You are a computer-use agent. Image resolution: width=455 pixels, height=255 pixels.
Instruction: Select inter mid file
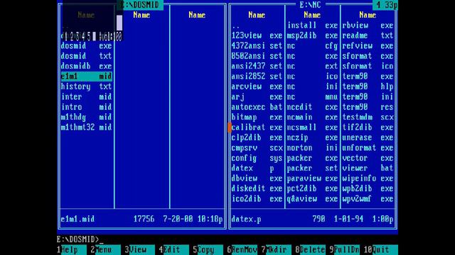coord(87,96)
